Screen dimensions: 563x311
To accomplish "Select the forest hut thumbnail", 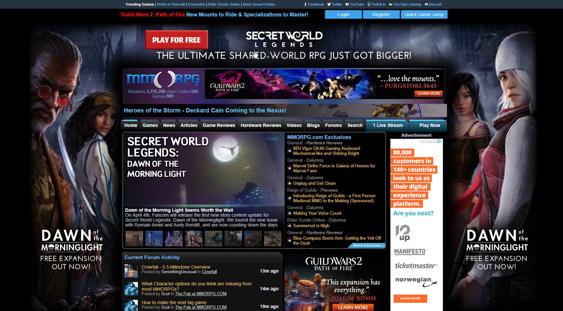I will point(233,238).
